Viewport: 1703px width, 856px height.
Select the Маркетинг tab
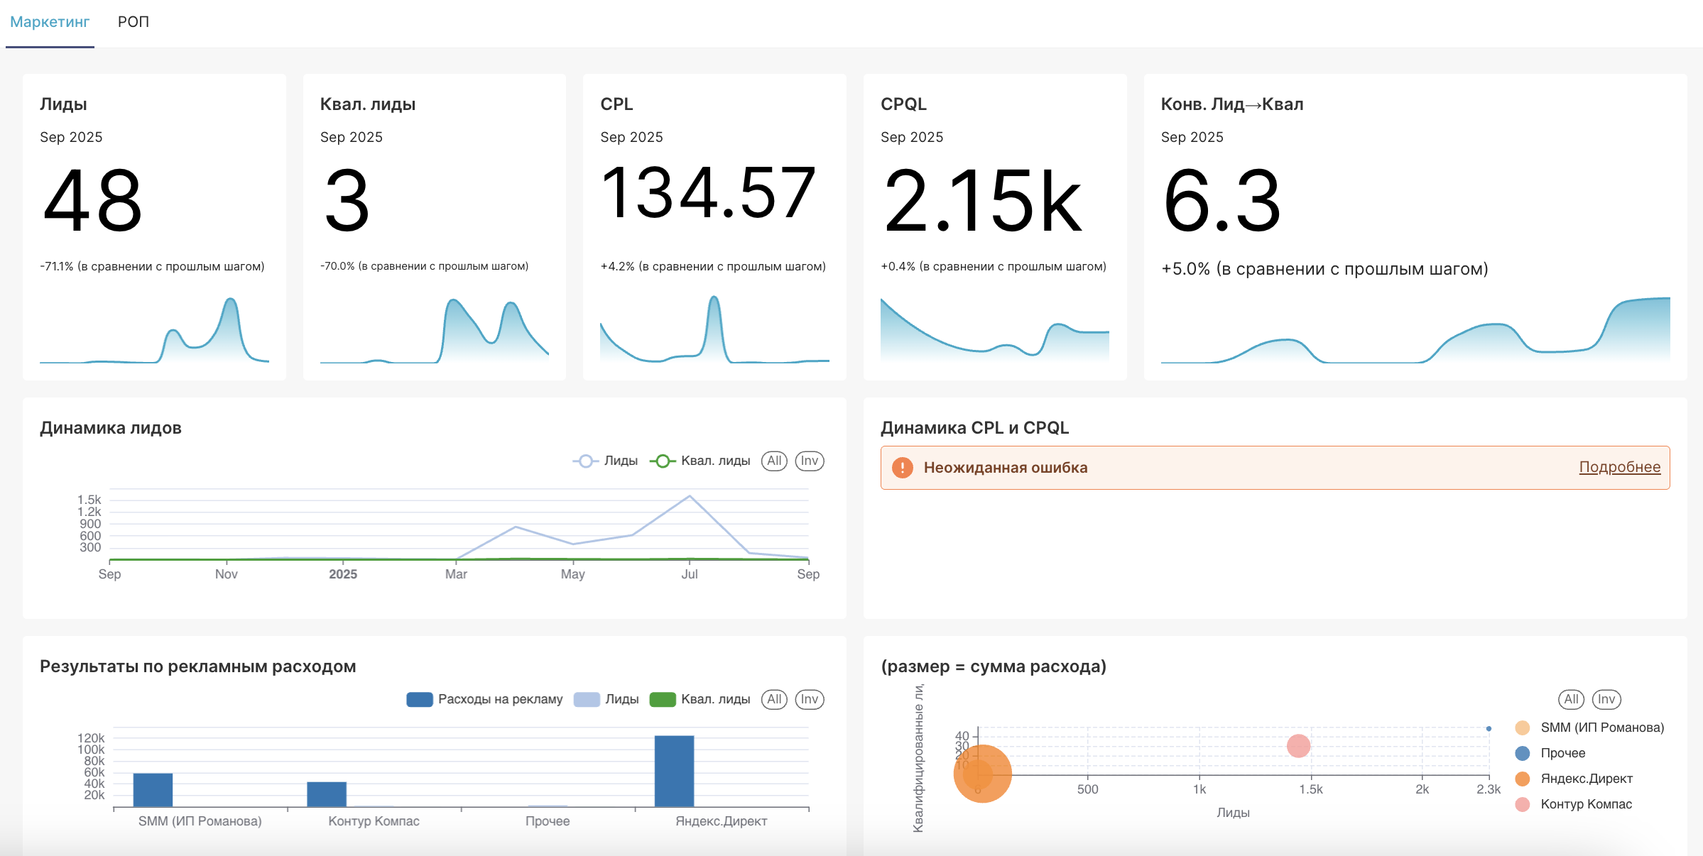point(50,22)
